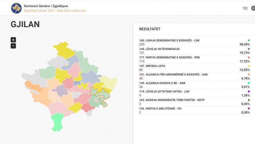Zoom in the map with plus button
Viewport: 255px width, 144px height.
(13, 40)
